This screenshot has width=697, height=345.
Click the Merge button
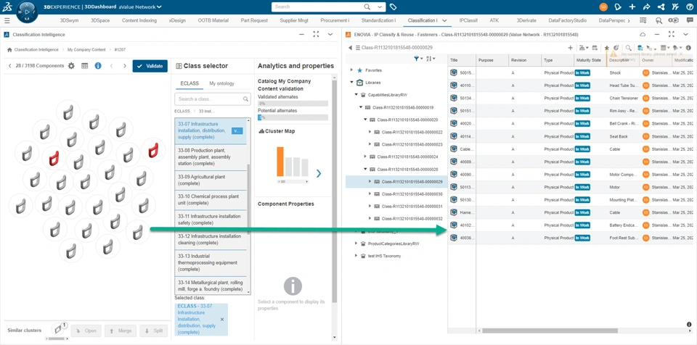(x=120, y=331)
